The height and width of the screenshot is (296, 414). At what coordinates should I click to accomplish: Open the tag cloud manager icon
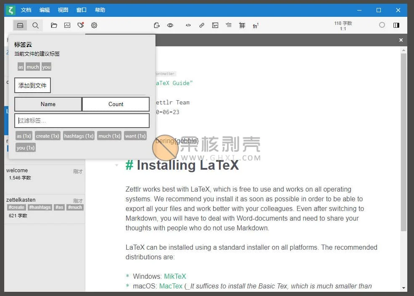[x=81, y=25]
